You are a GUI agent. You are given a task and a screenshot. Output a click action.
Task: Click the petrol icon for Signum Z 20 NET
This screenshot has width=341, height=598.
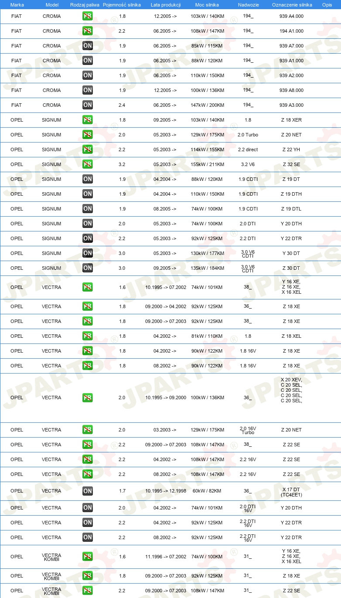pos(88,135)
